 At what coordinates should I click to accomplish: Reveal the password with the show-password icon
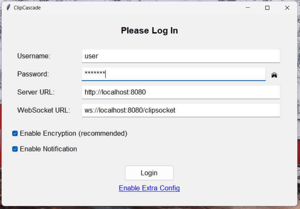[x=274, y=75]
